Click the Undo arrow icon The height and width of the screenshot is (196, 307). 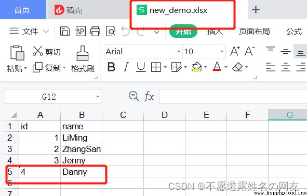[125, 31]
